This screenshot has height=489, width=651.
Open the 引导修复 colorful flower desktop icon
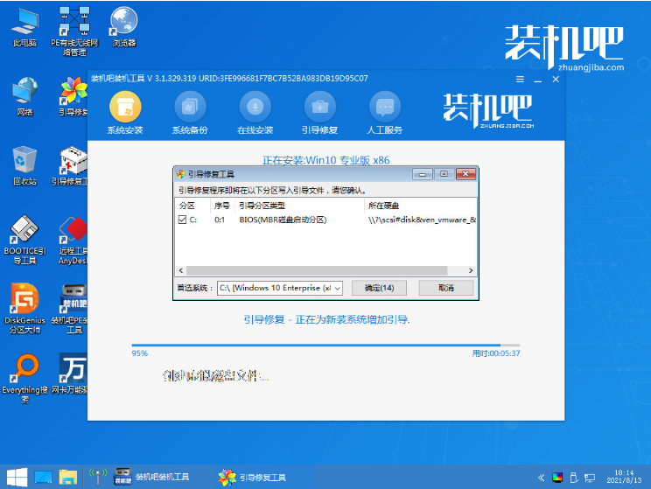(x=73, y=96)
